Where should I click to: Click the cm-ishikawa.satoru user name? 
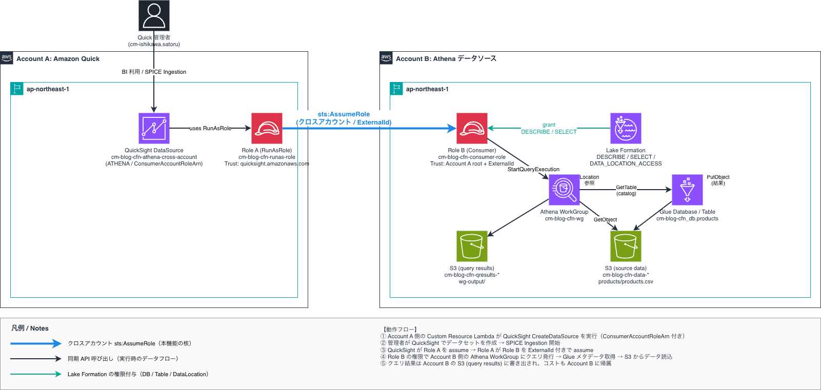click(x=154, y=44)
